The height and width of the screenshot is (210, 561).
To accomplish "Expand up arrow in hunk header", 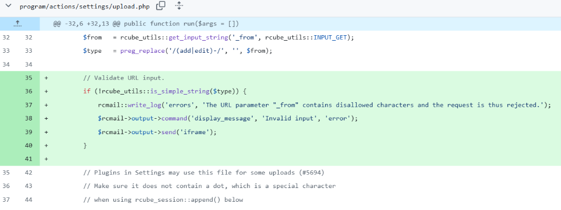I will [18, 24].
